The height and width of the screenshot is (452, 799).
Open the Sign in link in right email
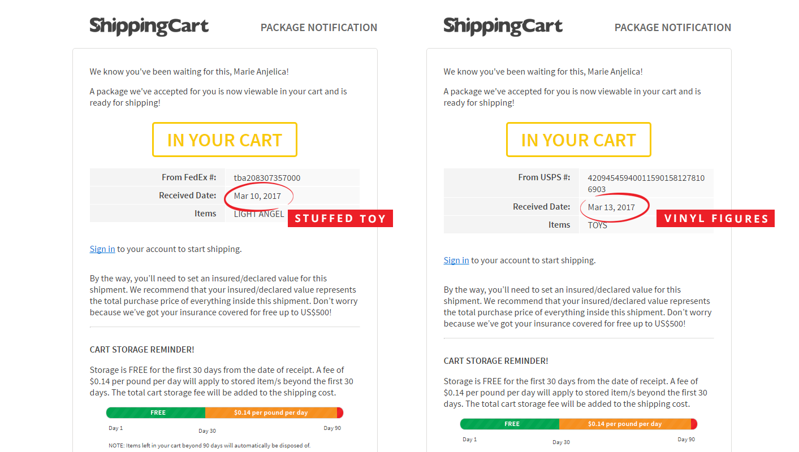pos(456,260)
